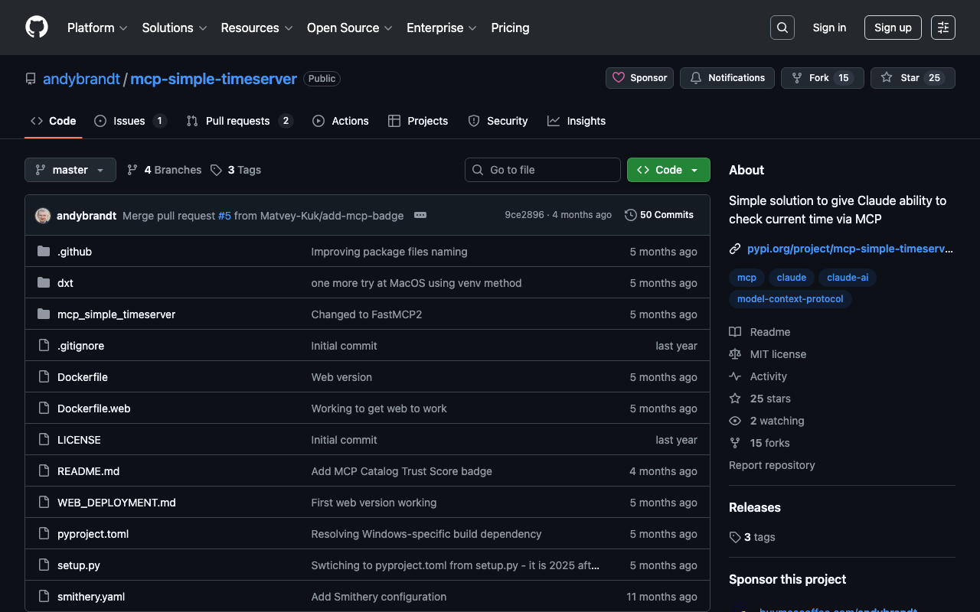The height and width of the screenshot is (612, 980).
Task: Open the .github folder
Action: coord(74,252)
